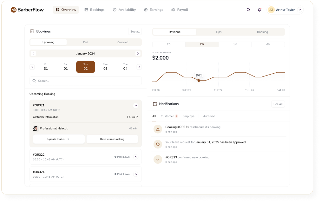Click the checkmark icon for #OR323 notification
The height and width of the screenshot is (203, 321).
[158, 159]
